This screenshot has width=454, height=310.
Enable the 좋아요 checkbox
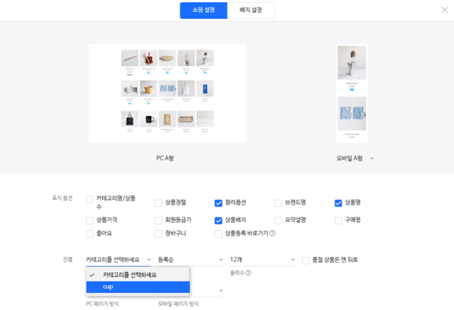point(89,234)
